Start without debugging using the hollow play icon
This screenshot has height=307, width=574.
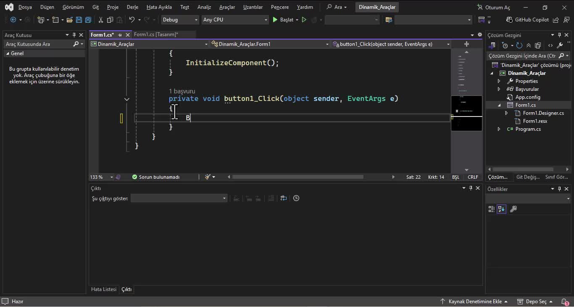[x=304, y=20]
